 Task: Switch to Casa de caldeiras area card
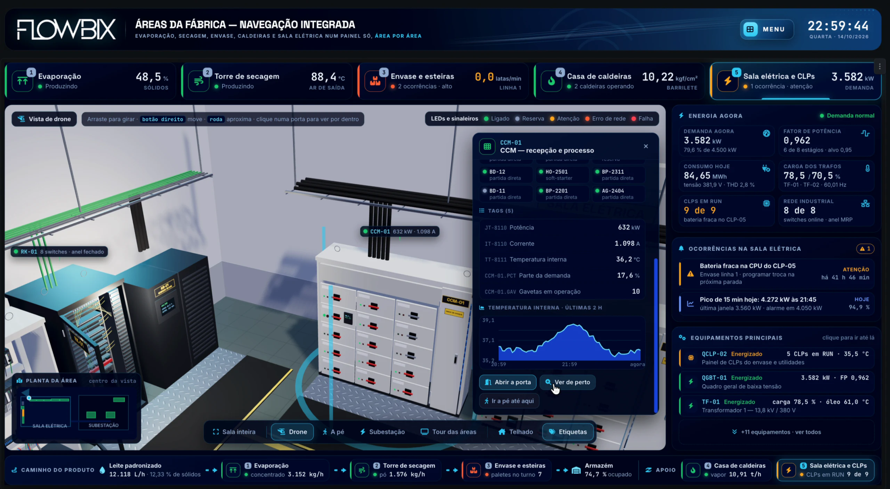pyautogui.click(x=620, y=81)
